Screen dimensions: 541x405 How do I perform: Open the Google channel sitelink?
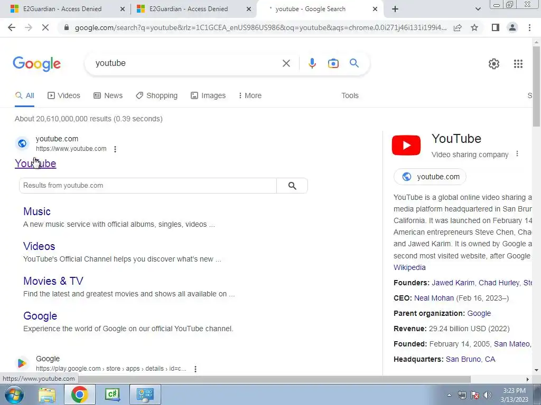tap(40, 316)
